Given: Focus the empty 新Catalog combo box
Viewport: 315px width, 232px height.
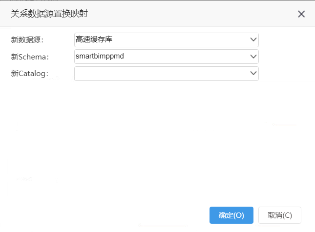Looking at the screenshot, I should [167, 74].
